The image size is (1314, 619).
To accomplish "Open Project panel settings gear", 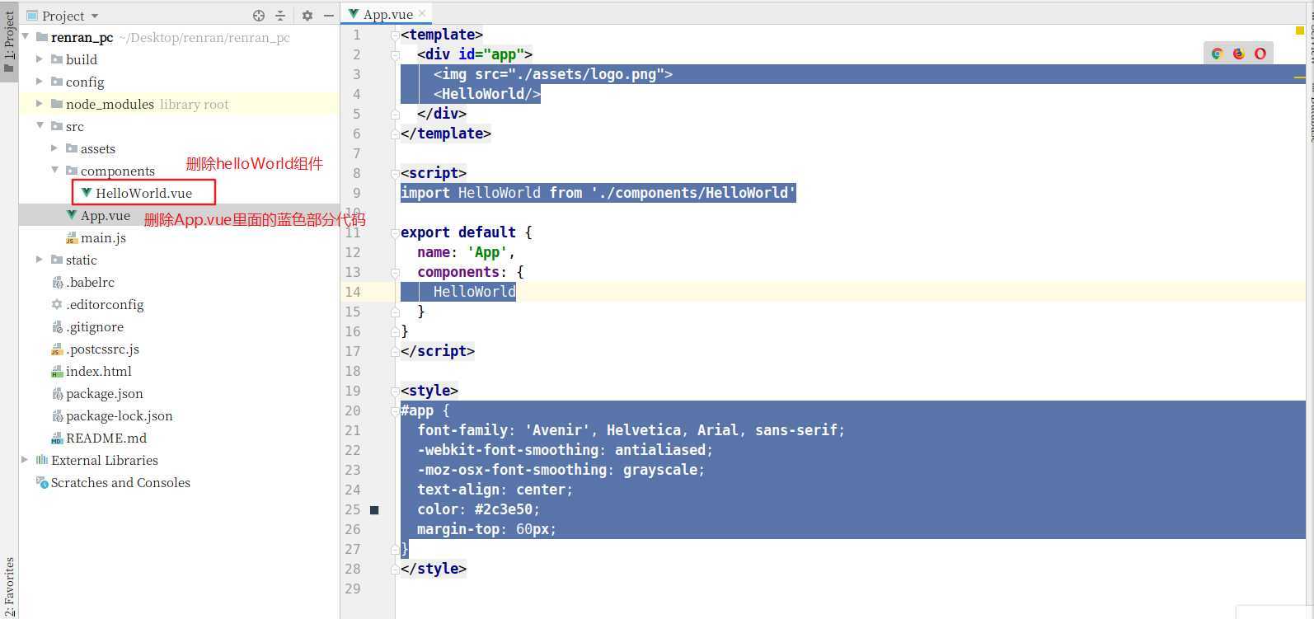I will [x=307, y=15].
